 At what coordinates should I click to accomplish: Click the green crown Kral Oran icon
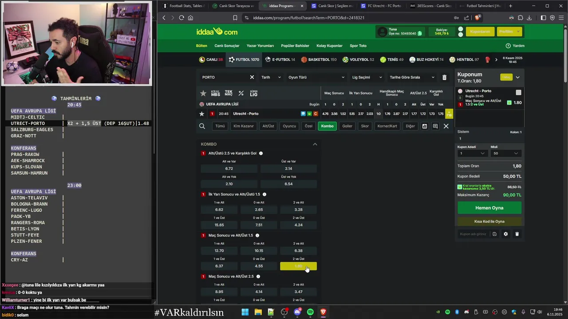point(309,114)
